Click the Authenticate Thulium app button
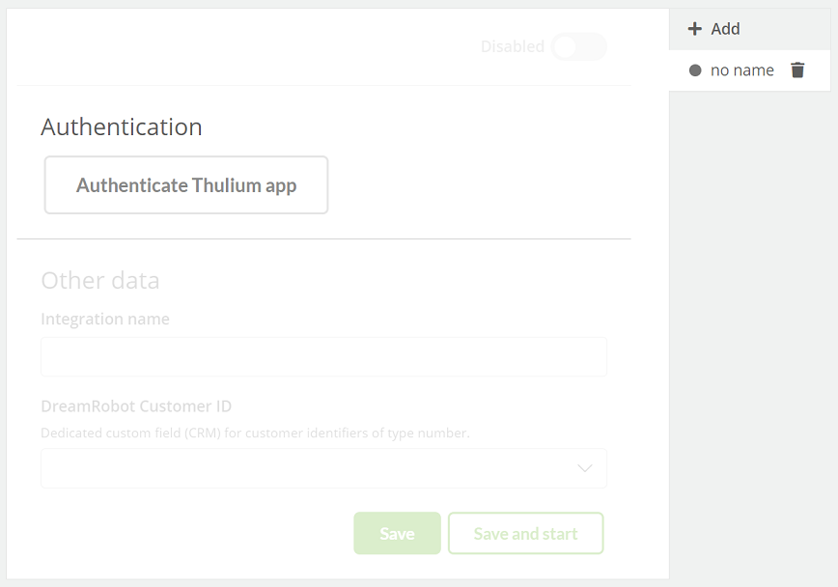Image resolution: width=838 pixels, height=587 pixels. point(186,185)
